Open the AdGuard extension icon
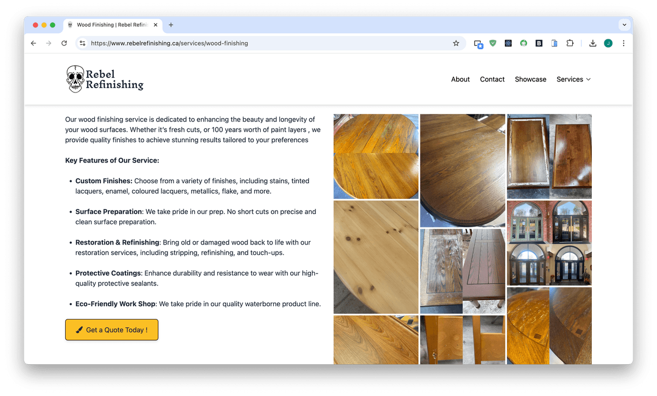This screenshot has width=657, height=396. pyautogui.click(x=493, y=43)
